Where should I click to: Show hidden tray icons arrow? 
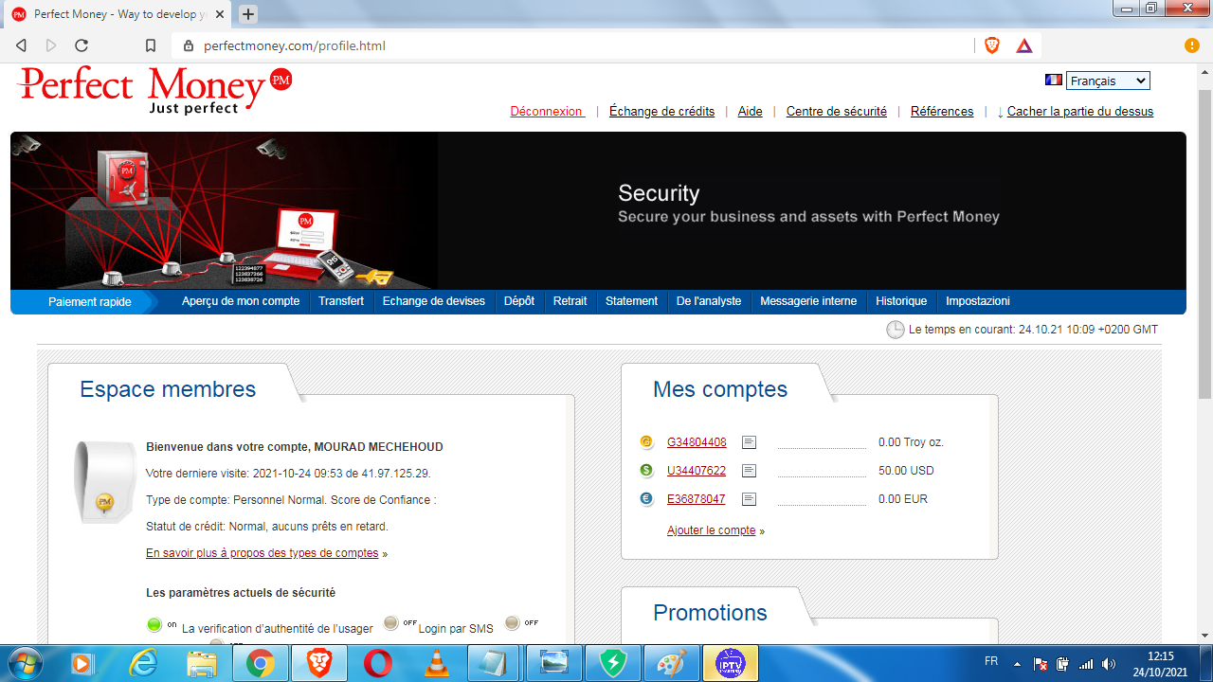[x=1017, y=664]
